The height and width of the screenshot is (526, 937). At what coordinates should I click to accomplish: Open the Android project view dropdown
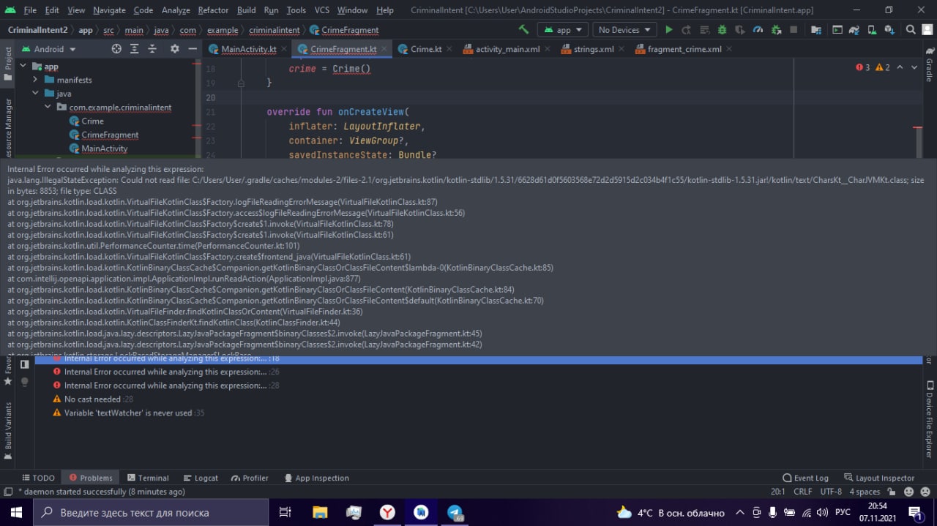coord(48,49)
